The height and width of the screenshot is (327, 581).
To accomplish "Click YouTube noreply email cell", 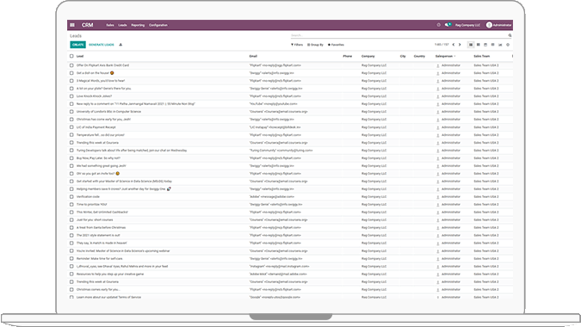I will [x=273, y=104].
